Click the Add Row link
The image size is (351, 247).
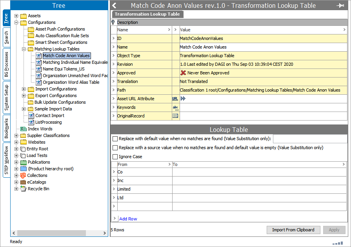(128, 219)
